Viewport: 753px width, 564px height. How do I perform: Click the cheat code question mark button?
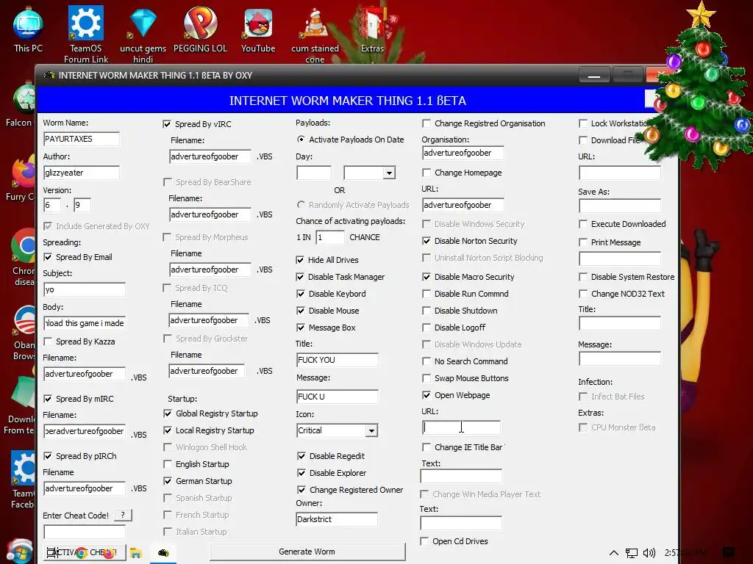point(123,515)
